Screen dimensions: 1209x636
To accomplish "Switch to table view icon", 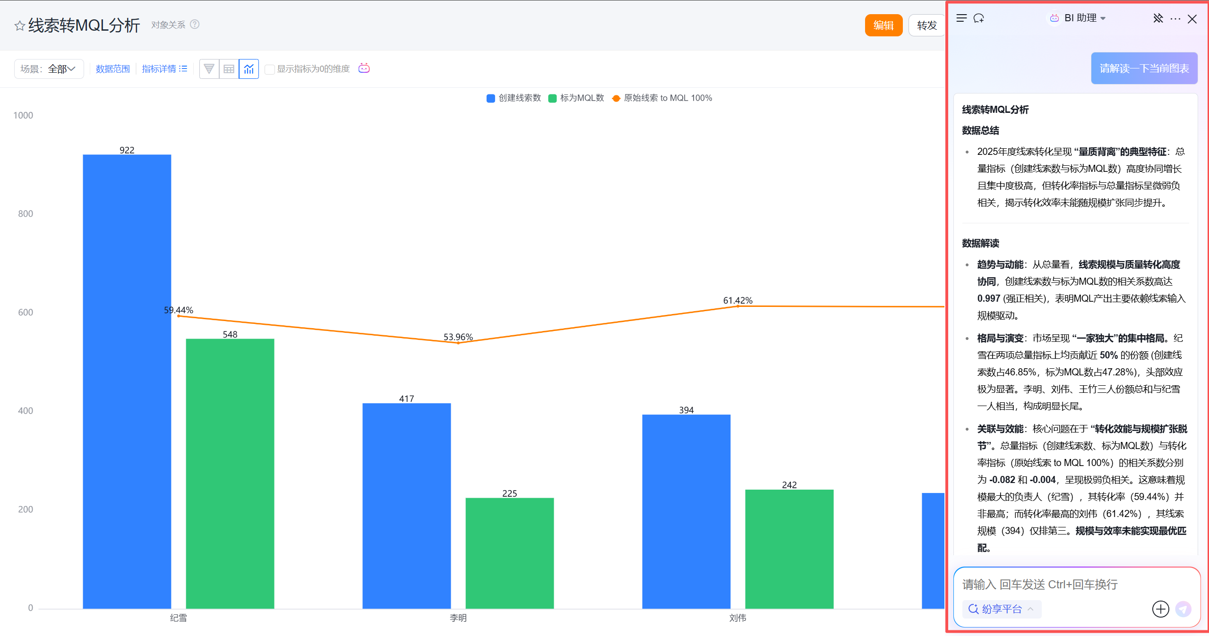I will 229,69.
